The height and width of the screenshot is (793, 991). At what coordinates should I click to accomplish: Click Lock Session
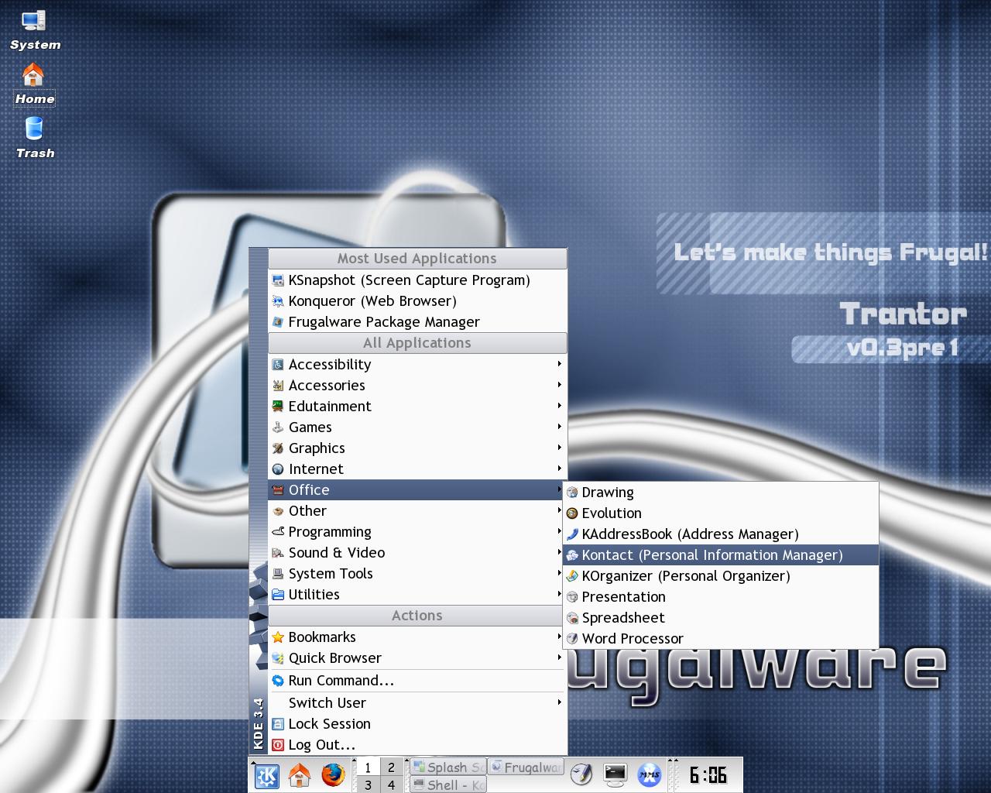coord(417,724)
